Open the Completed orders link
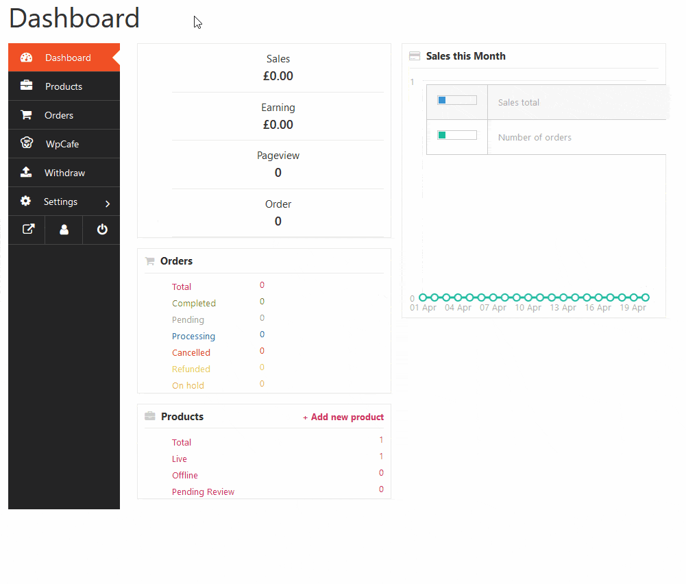 (194, 303)
